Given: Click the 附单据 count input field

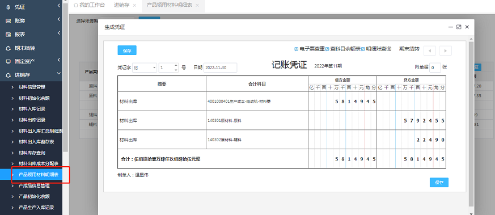Looking at the screenshot, I should point(435,68).
